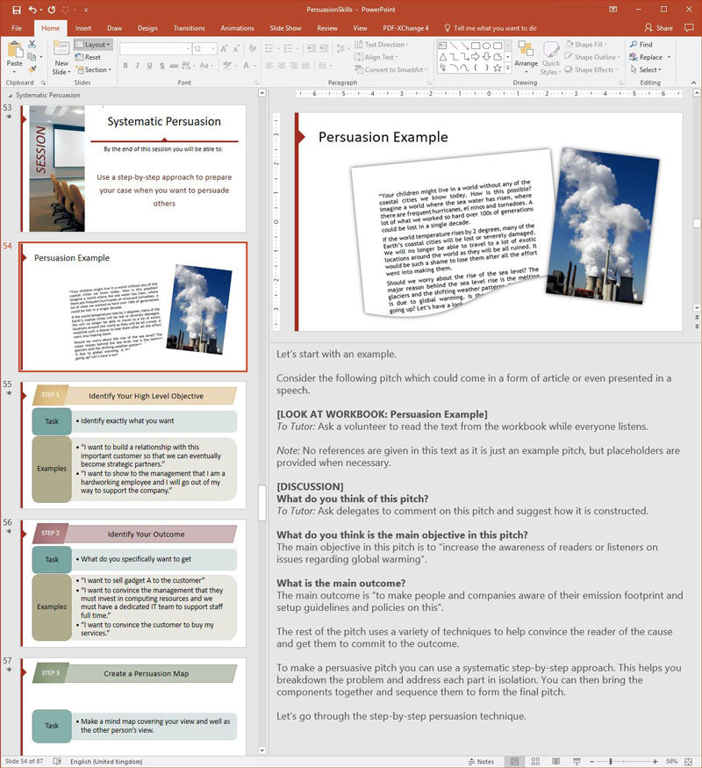702x768 pixels.
Task: Toggle right text alignment
Action: [x=294, y=65]
